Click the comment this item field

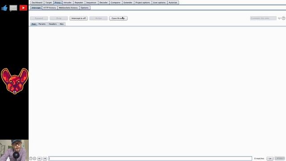[x=263, y=18]
